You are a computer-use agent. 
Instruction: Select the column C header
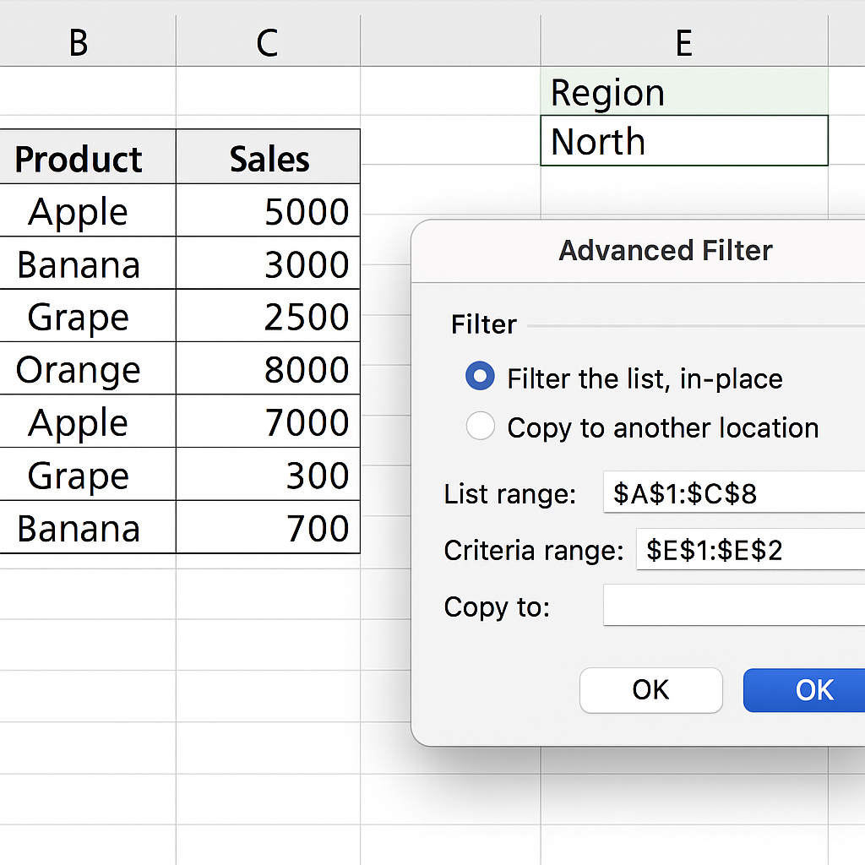pyautogui.click(x=268, y=41)
